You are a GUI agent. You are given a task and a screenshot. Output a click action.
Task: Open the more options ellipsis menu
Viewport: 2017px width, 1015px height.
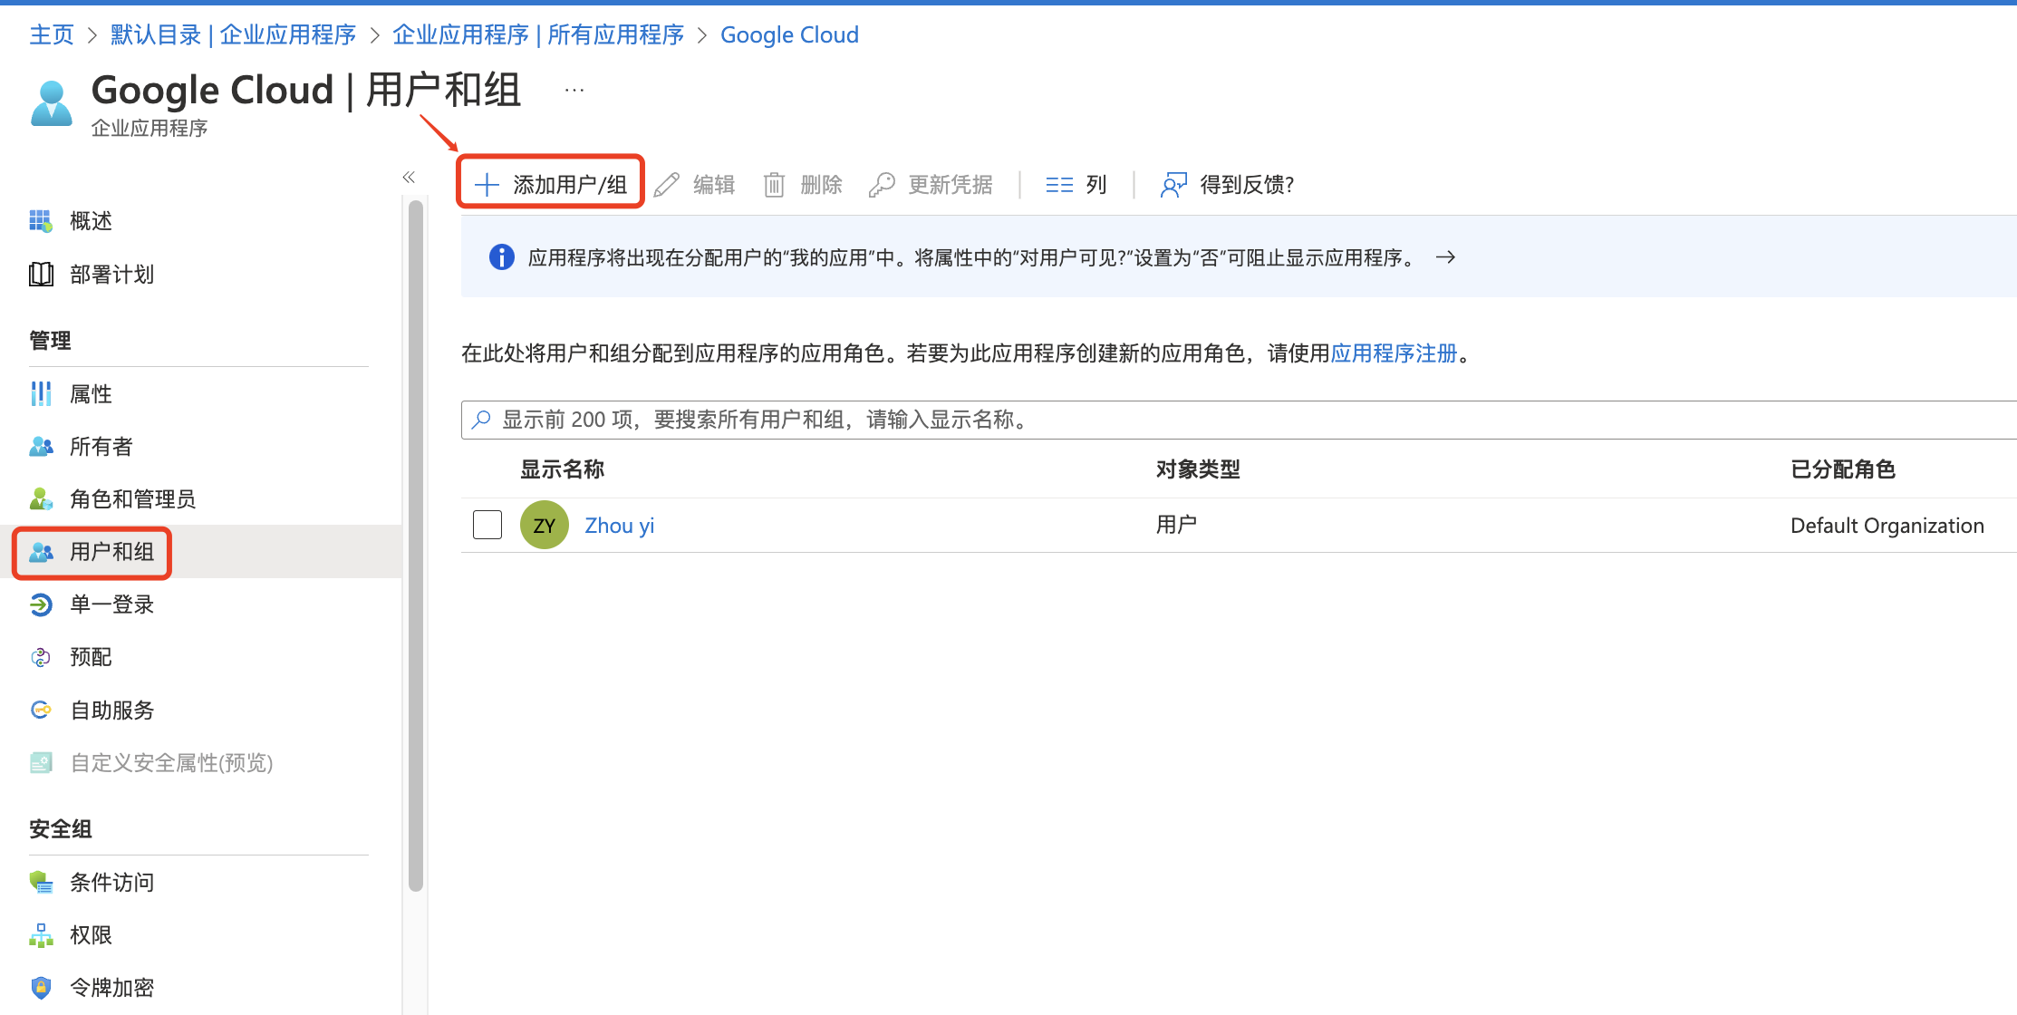point(574,90)
